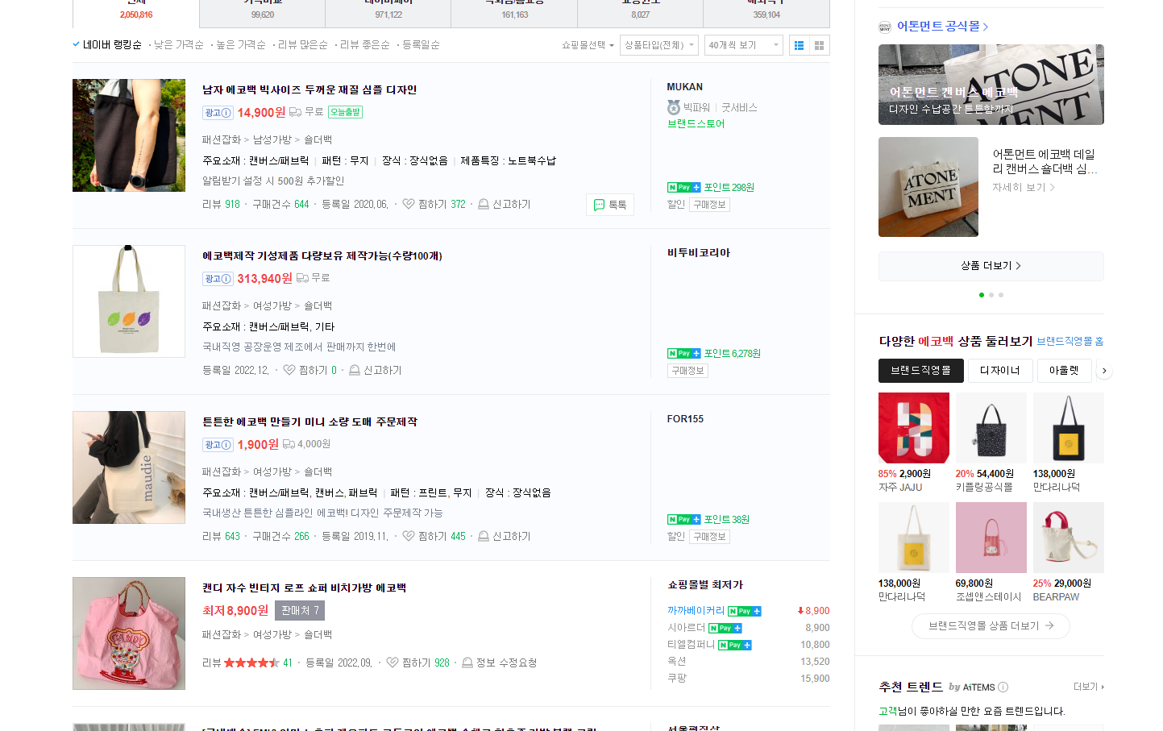
Task: Click N Pay badge next to 티엘컴퍼니
Action: [x=735, y=646]
